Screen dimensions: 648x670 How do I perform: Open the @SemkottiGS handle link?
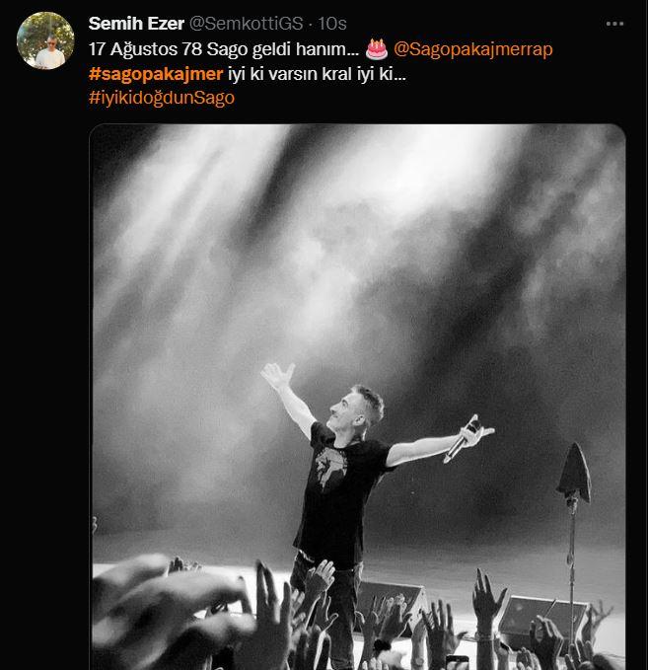click(246, 24)
